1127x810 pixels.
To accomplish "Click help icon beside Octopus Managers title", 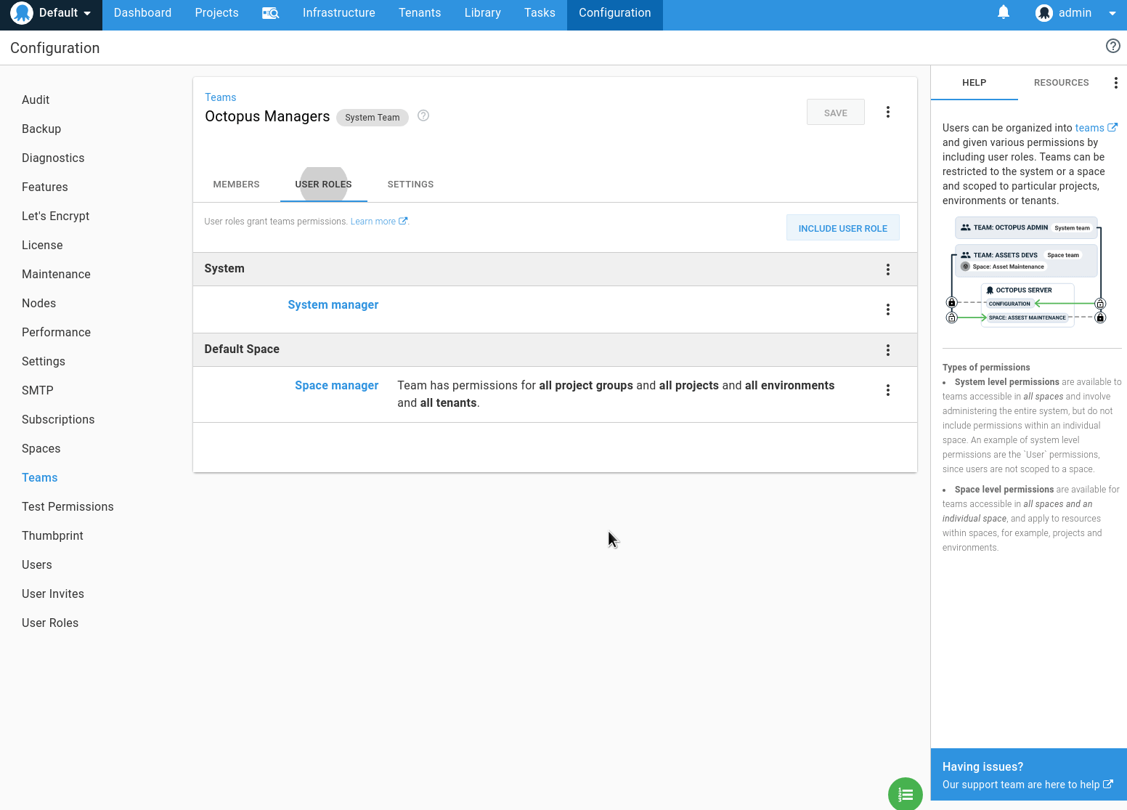I will coord(423,116).
